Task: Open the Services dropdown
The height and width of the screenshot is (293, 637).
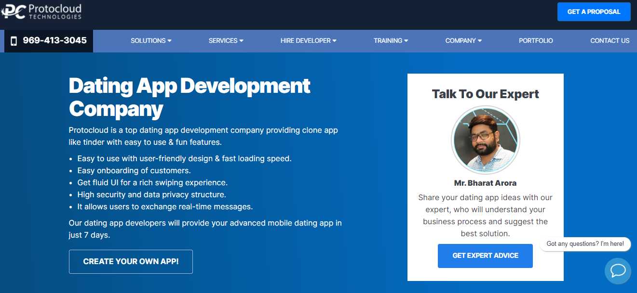Action: (226, 41)
